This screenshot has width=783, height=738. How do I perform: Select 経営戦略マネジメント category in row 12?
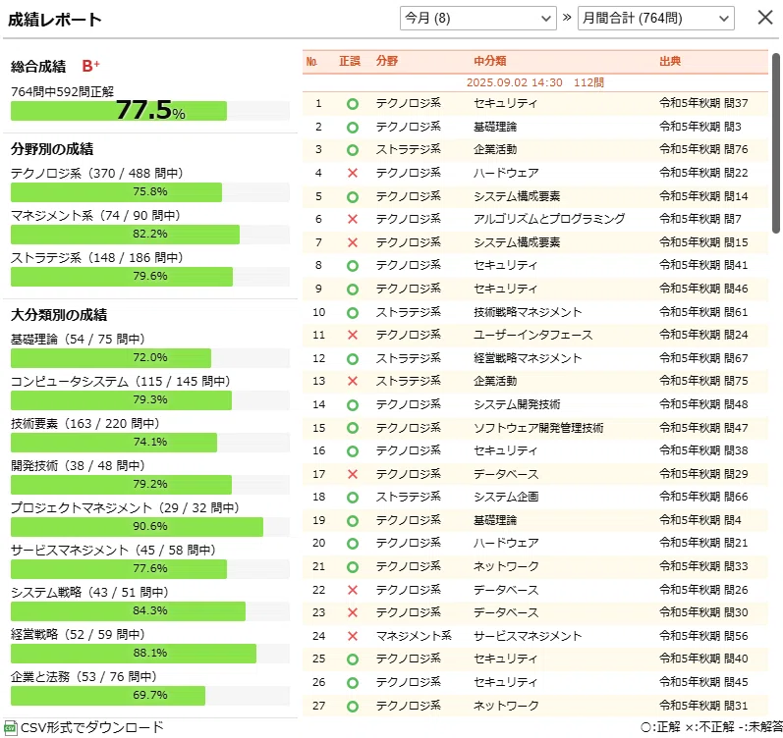tap(528, 358)
